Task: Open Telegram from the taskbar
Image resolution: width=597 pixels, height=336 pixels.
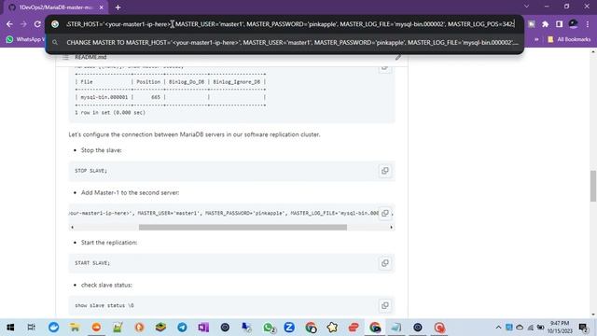Action: pyautogui.click(x=182, y=328)
